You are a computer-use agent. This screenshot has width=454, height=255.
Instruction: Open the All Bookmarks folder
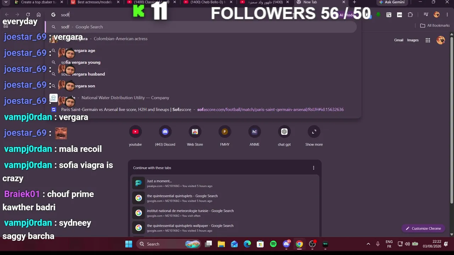(x=435, y=25)
